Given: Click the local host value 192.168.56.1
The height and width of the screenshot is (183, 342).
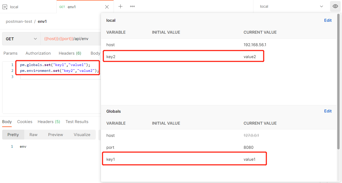Looking at the screenshot, I should (x=255, y=45).
